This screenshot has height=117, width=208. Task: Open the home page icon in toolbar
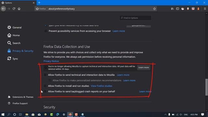[19, 9]
